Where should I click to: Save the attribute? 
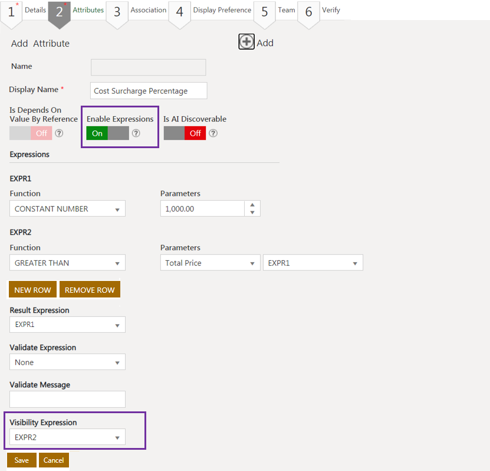tap(22, 460)
